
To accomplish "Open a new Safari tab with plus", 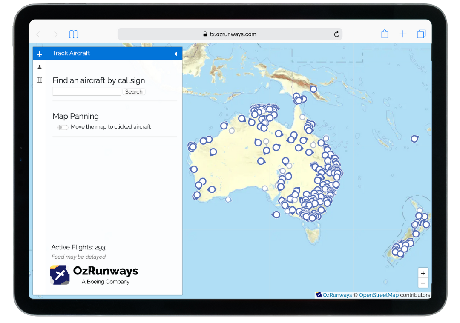I will click(x=403, y=34).
